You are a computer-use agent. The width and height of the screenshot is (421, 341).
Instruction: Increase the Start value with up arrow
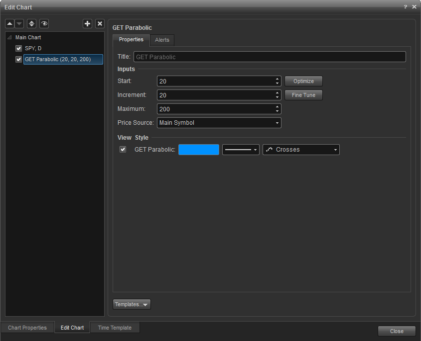[x=277, y=79]
